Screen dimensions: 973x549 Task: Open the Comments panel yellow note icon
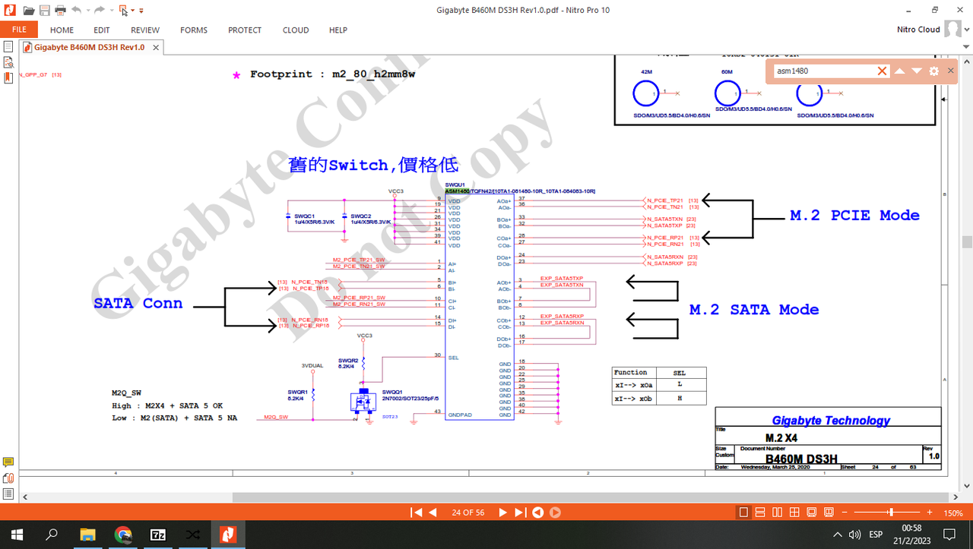click(8, 462)
